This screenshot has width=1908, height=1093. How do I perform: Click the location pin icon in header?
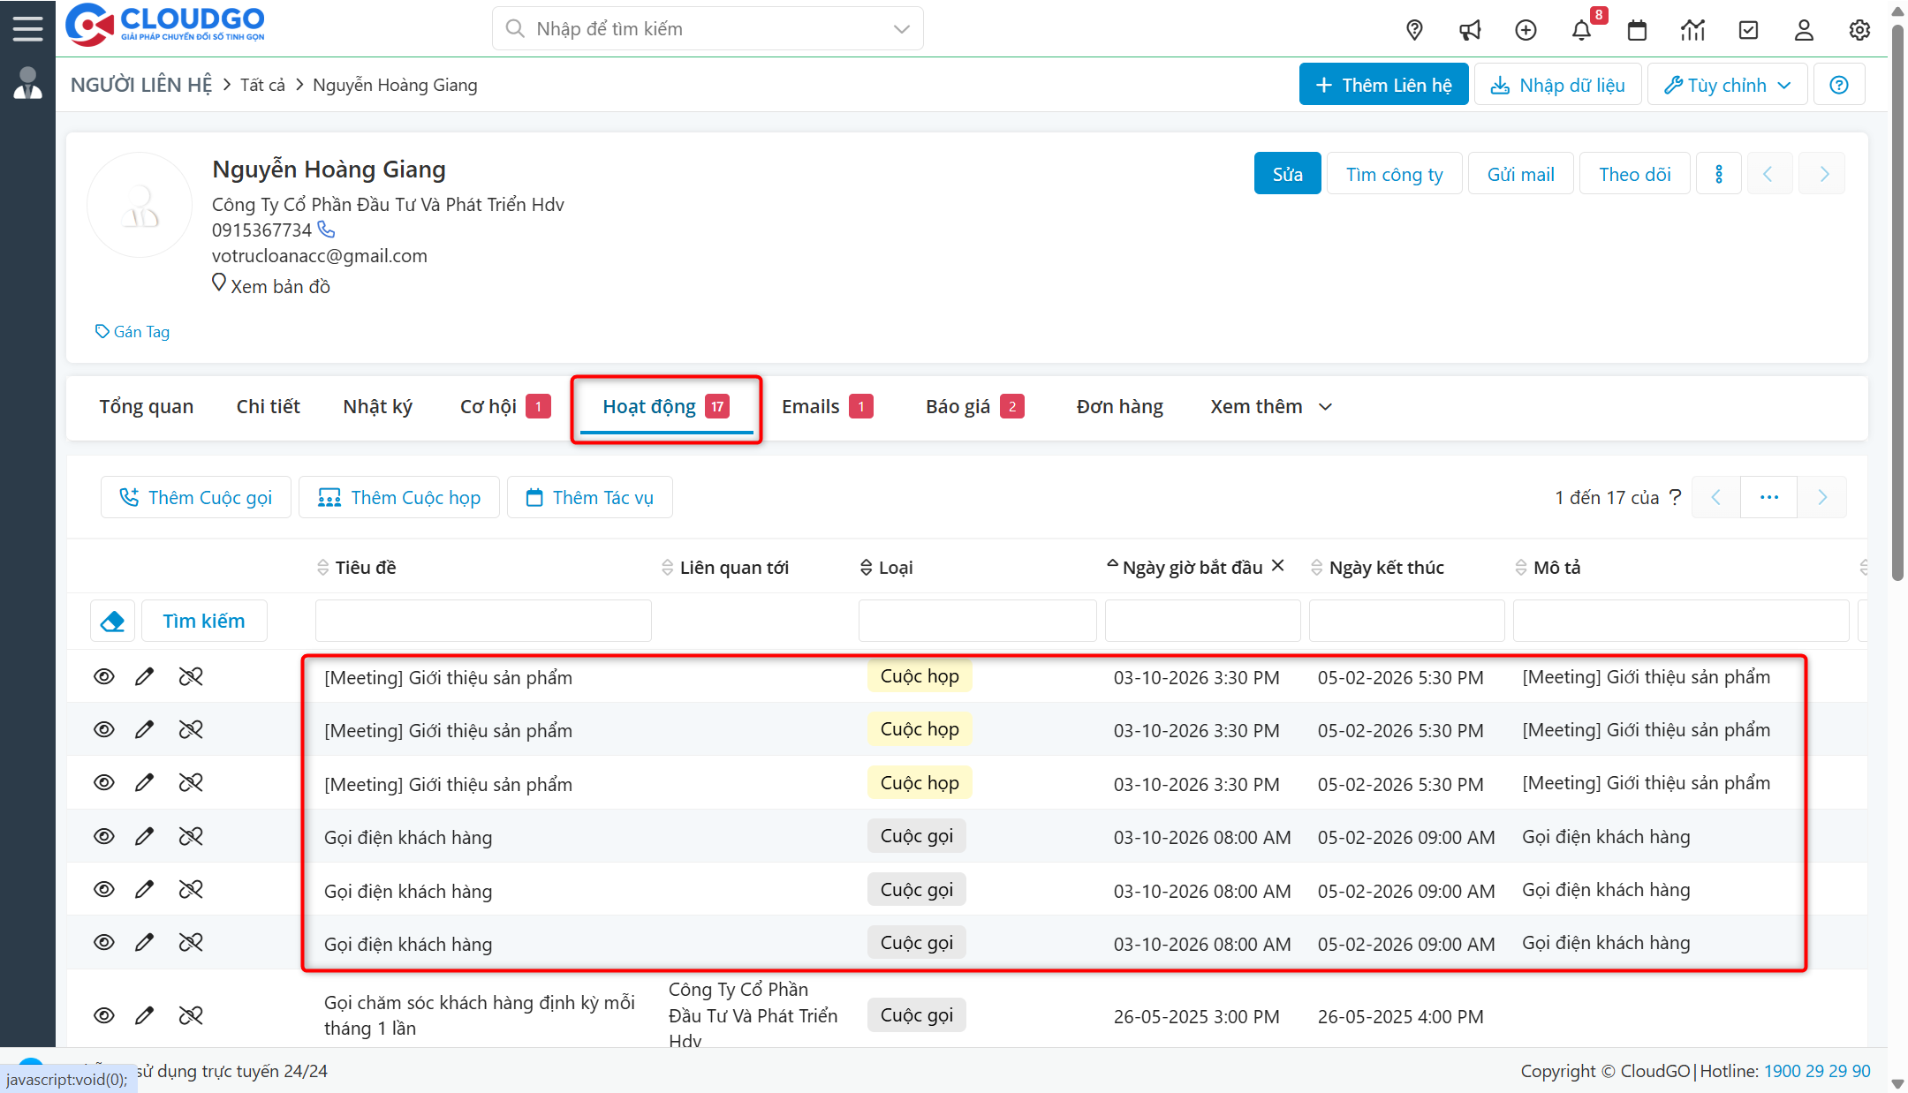tap(1414, 30)
